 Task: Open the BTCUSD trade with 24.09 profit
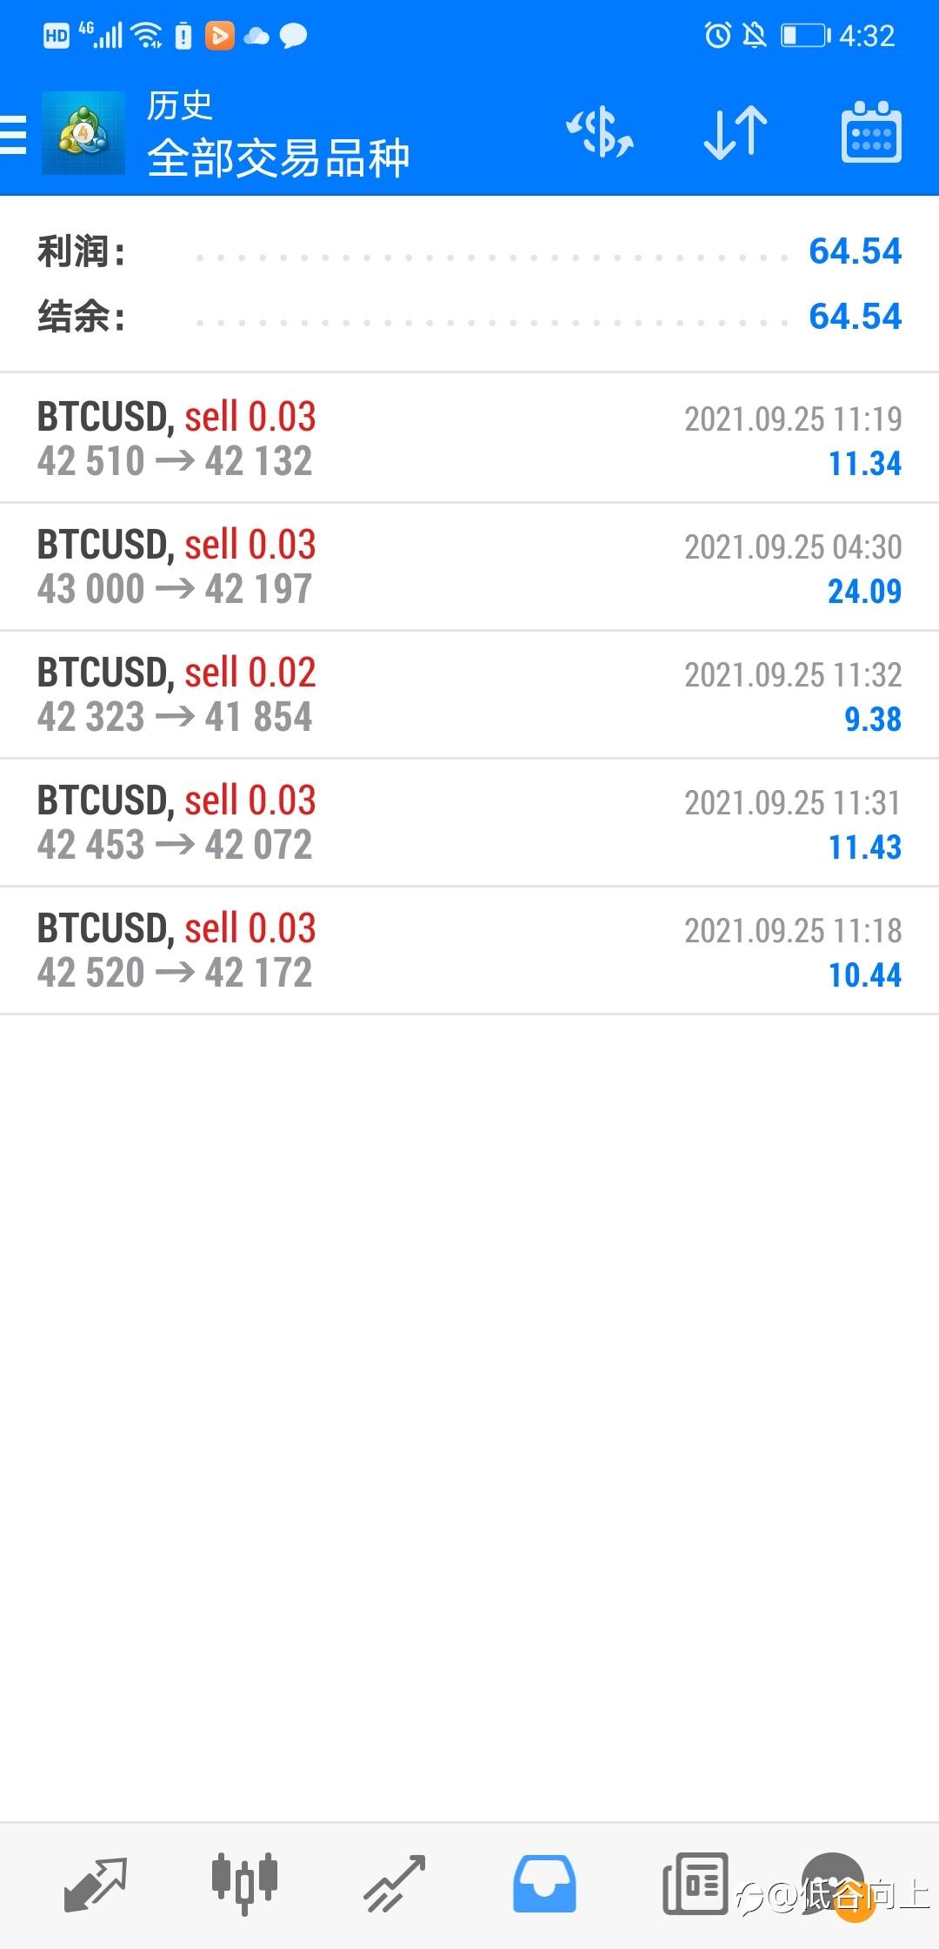[x=469, y=566]
